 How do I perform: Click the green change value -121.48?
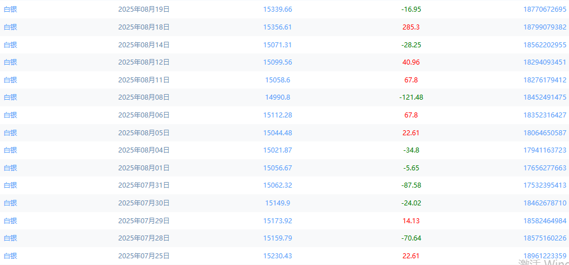point(411,97)
